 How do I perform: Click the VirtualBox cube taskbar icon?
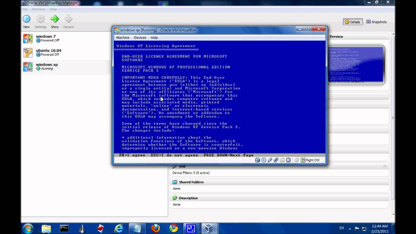tap(209, 228)
